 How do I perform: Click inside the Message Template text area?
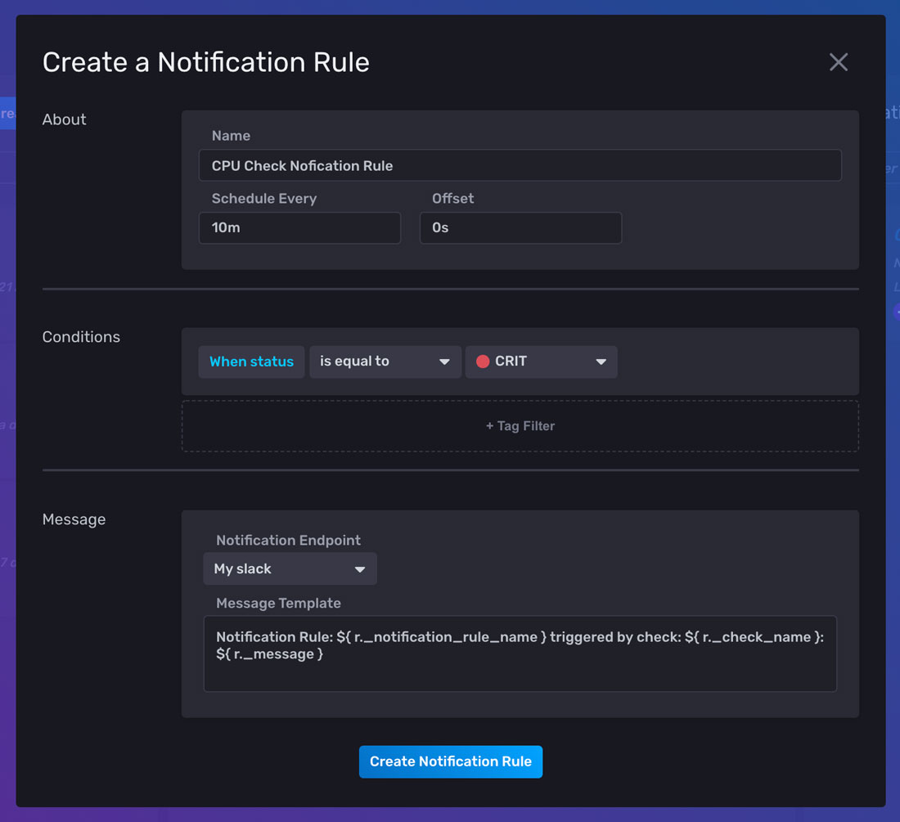click(x=520, y=654)
